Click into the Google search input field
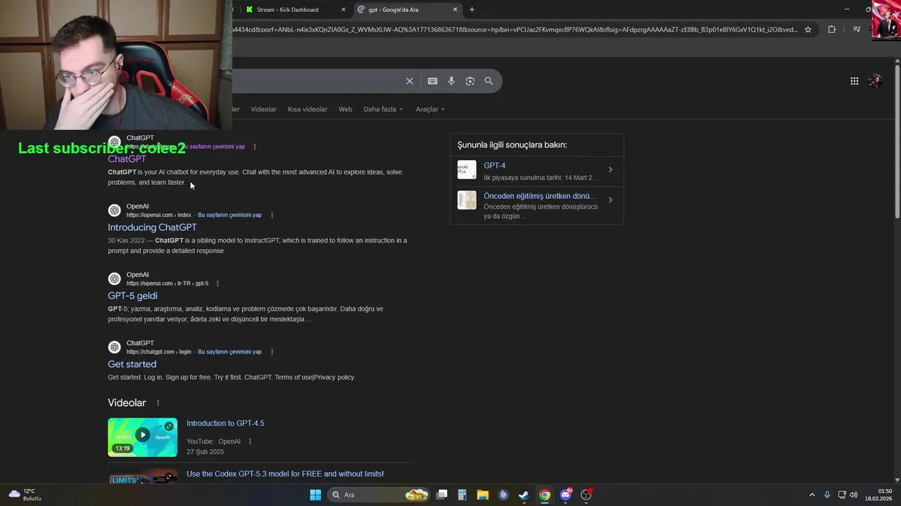Image resolution: width=901 pixels, height=506 pixels. pyautogui.click(x=317, y=81)
